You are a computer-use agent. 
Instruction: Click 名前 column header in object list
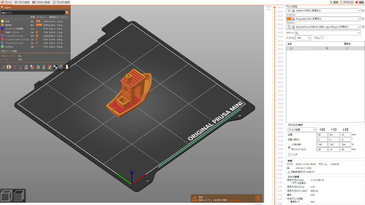click(x=290, y=44)
